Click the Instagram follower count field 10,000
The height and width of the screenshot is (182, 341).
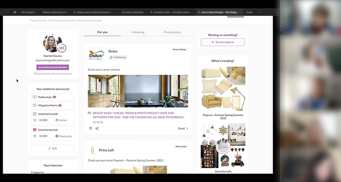click(45, 120)
